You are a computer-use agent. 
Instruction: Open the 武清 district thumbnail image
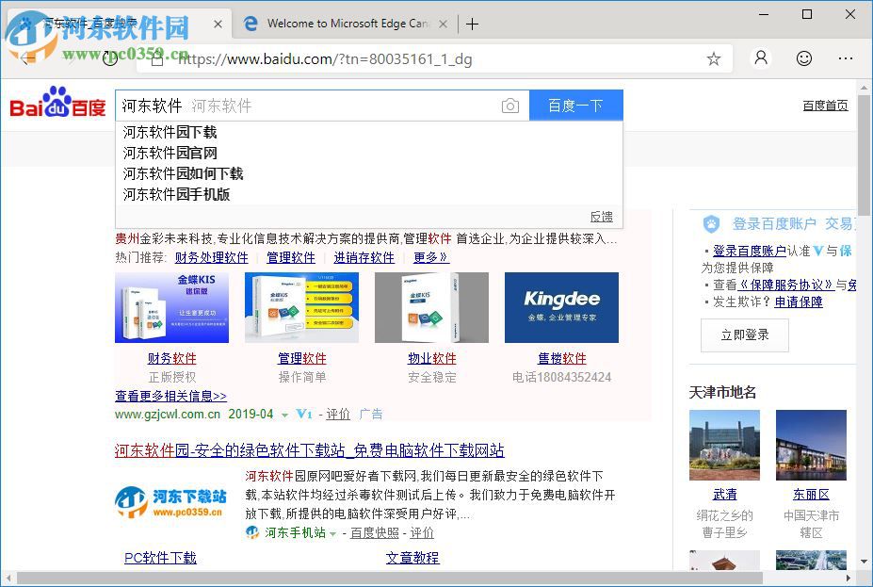(725, 445)
